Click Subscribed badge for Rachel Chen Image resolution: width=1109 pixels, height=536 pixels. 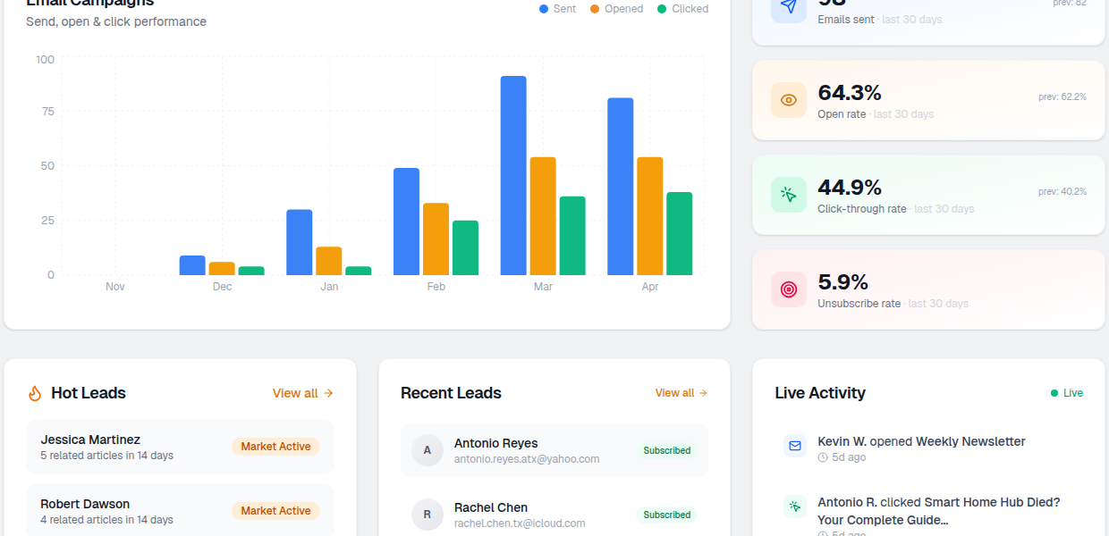tap(667, 515)
